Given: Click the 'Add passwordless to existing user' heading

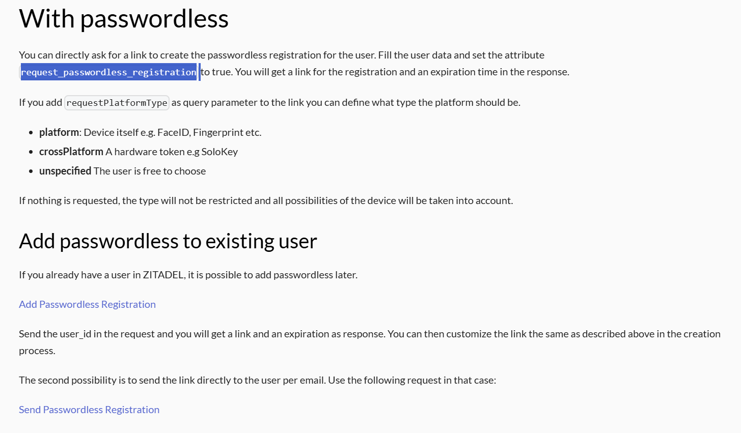Looking at the screenshot, I should [168, 241].
